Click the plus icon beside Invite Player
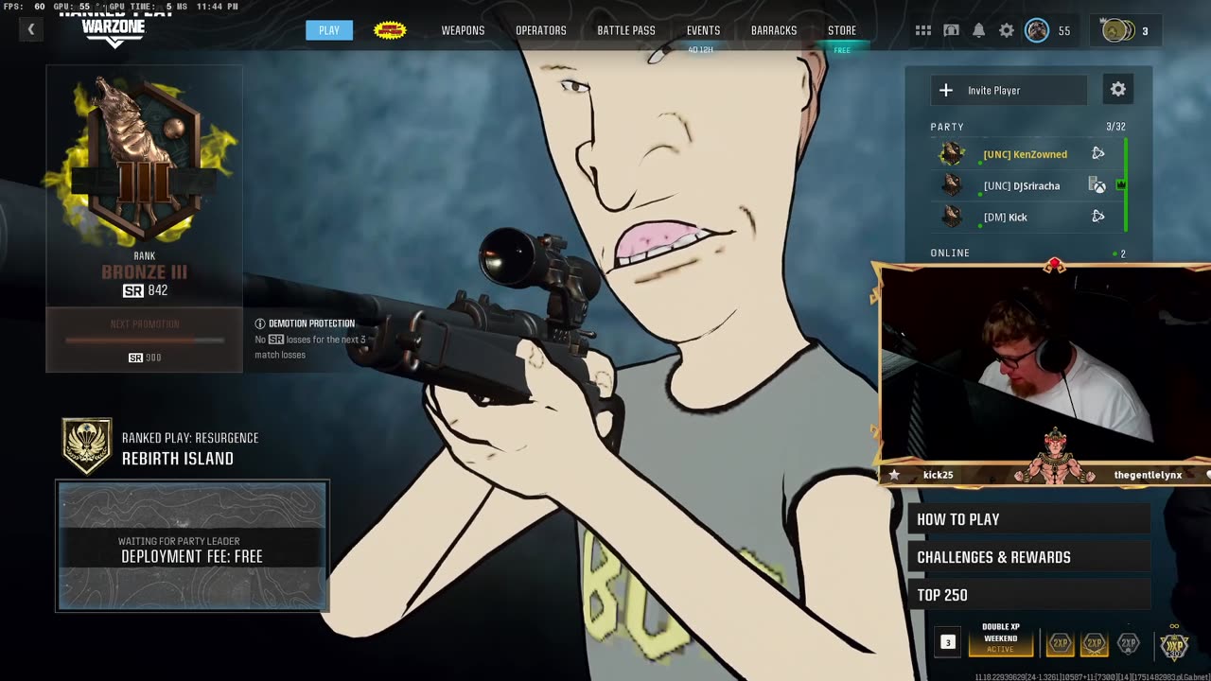The image size is (1211, 681). click(x=945, y=90)
